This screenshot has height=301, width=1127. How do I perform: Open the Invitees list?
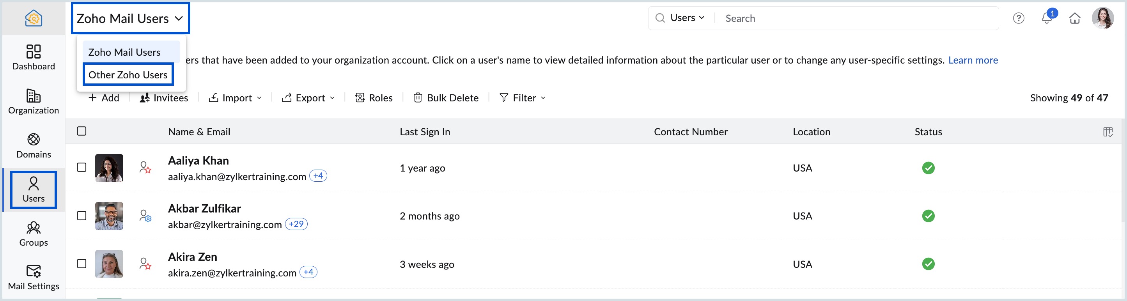[x=164, y=98]
